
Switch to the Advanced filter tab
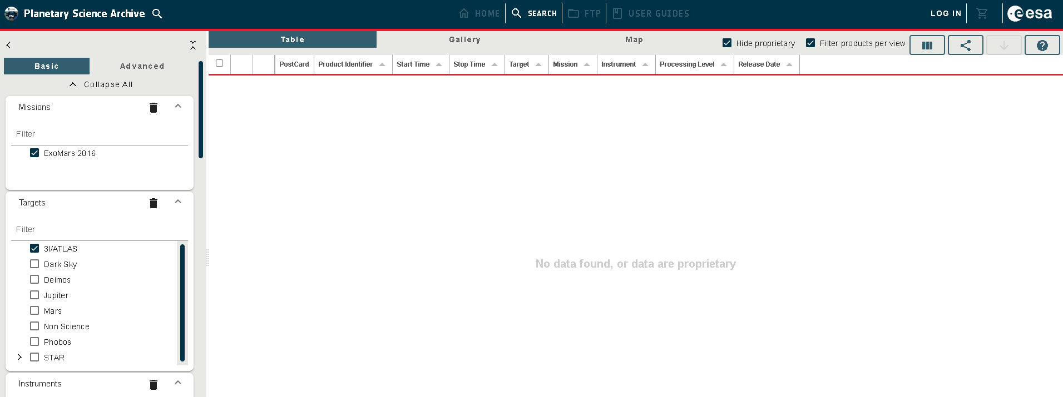point(142,66)
